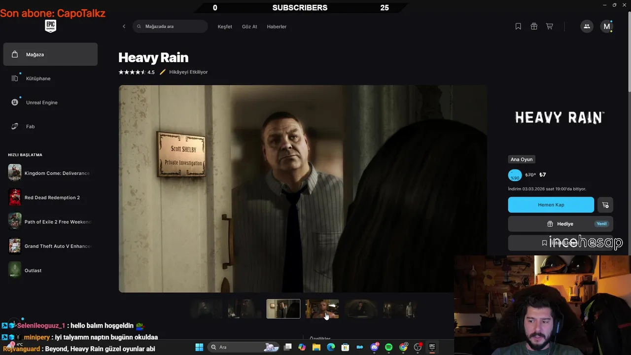Open Google Chrome from the taskbar
Screen dimensions: 631x355
[403, 347]
